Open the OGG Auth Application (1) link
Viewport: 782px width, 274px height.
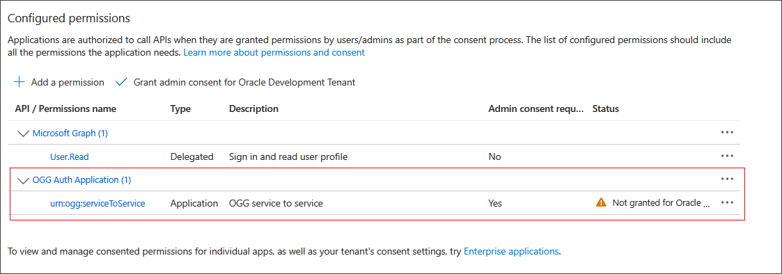coord(81,180)
